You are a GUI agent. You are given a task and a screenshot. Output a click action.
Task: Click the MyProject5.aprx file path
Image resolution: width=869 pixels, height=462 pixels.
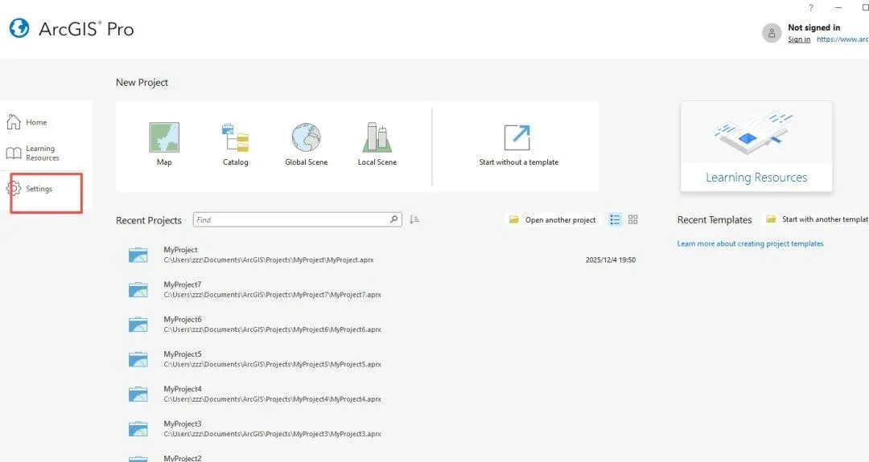click(272, 365)
